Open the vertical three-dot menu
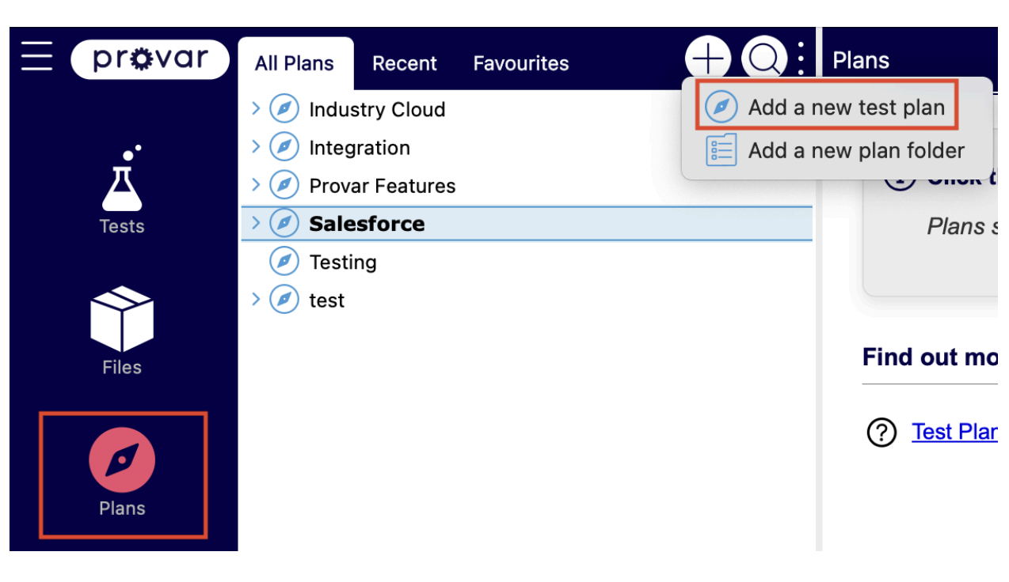The width and height of the screenshot is (1009, 582). (x=801, y=59)
